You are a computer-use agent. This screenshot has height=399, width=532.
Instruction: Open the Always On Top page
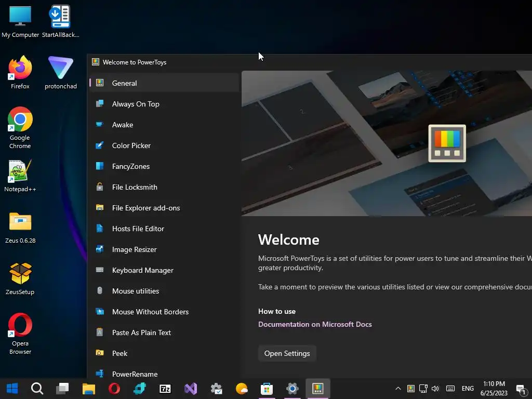164,104
